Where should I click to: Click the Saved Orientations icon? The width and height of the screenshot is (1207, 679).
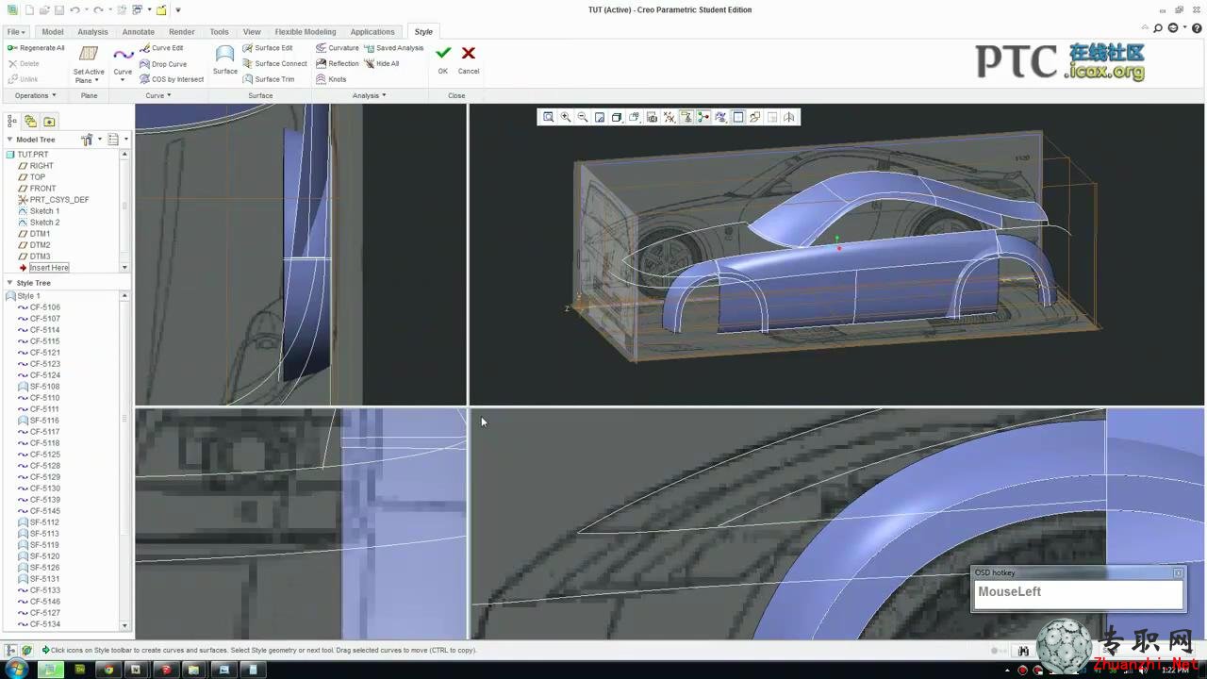point(634,117)
